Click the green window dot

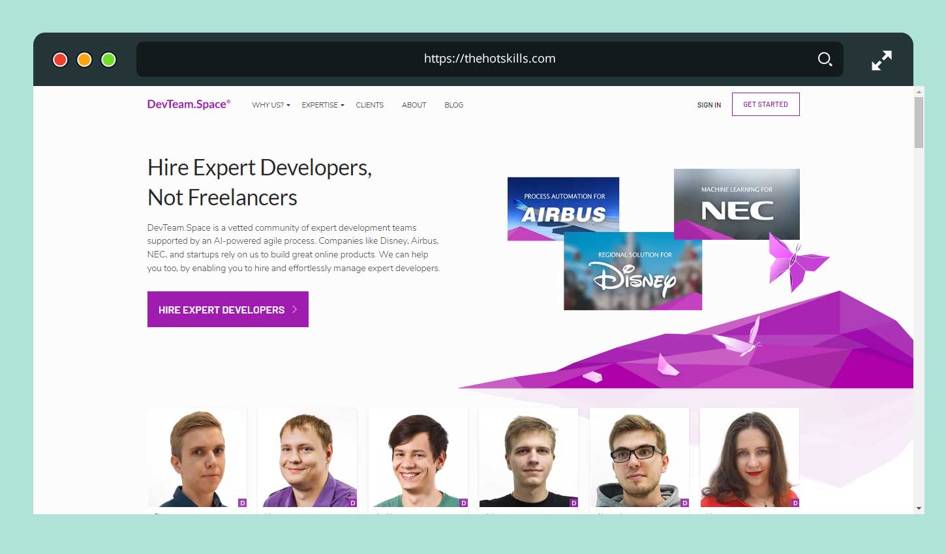pos(109,60)
